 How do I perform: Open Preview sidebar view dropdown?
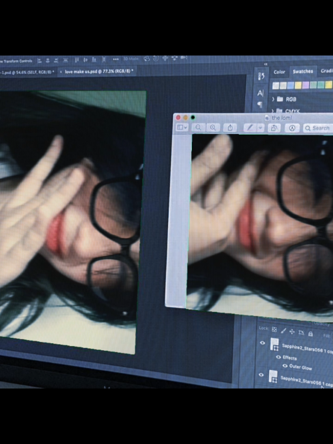(x=181, y=128)
